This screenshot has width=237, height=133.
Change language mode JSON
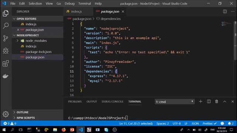pyautogui.click(x=195, y=123)
